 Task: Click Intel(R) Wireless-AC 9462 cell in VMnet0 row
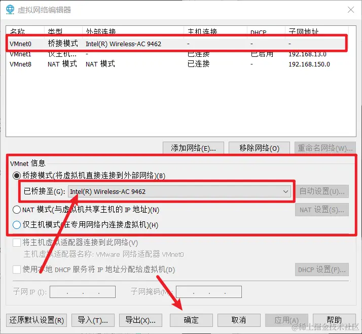(123, 44)
